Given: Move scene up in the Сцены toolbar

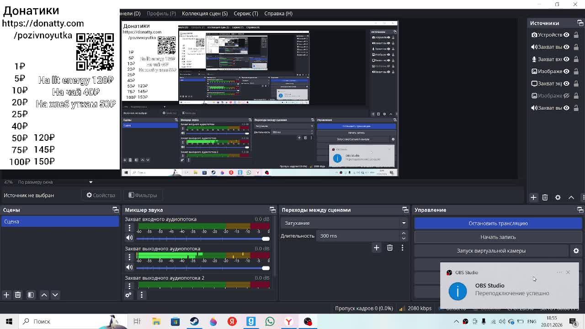Looking at the screenshot, I should (x=44, y=295).
